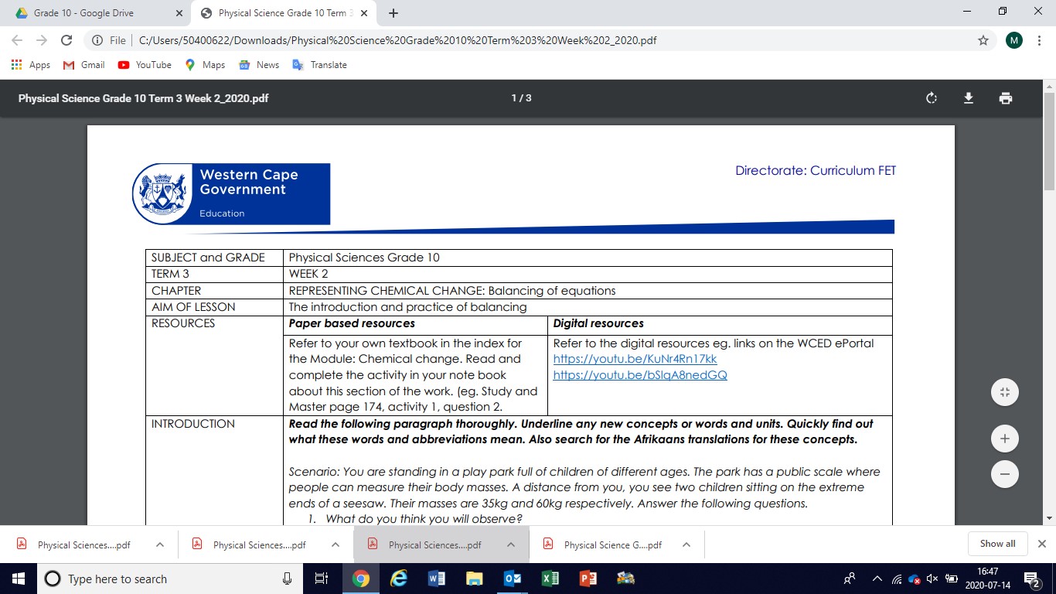
Task: Open File Explorer from taskbar
Action: [474, 579]
